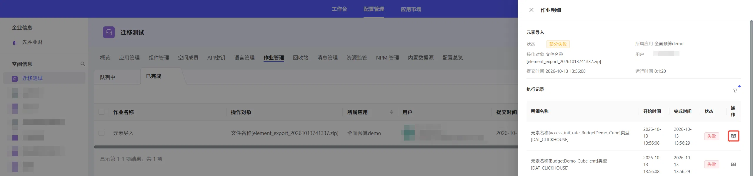753x176 pixels.
Task: Click the element_export zip file name cell
Action: (x=284, y=133)
